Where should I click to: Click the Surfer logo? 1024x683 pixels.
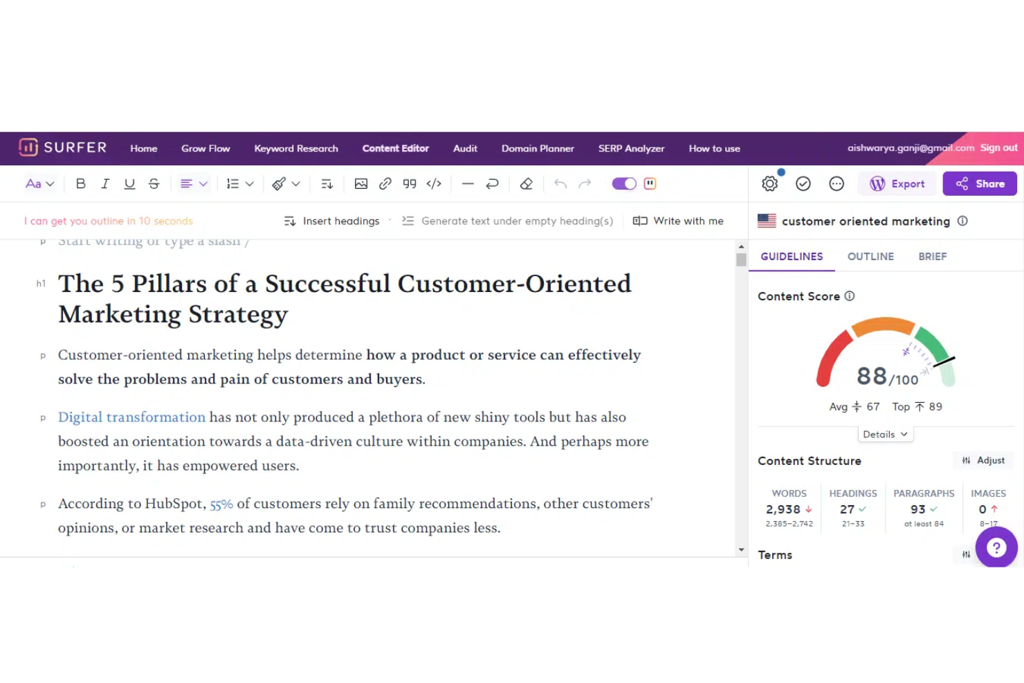pyautogui.click(x=63, y=147)
